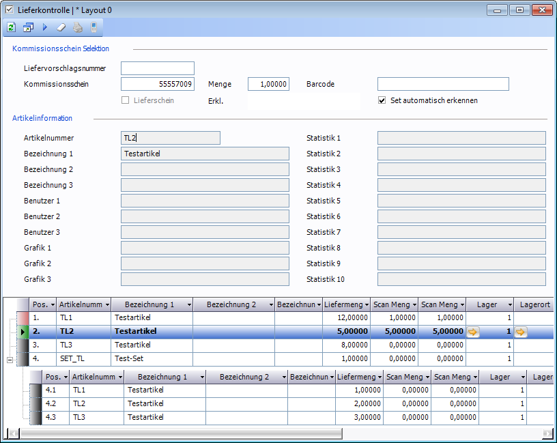
Task: Click the orange arrow icon in the Lager cell of row TL2
Action: [x=472, y=332]
